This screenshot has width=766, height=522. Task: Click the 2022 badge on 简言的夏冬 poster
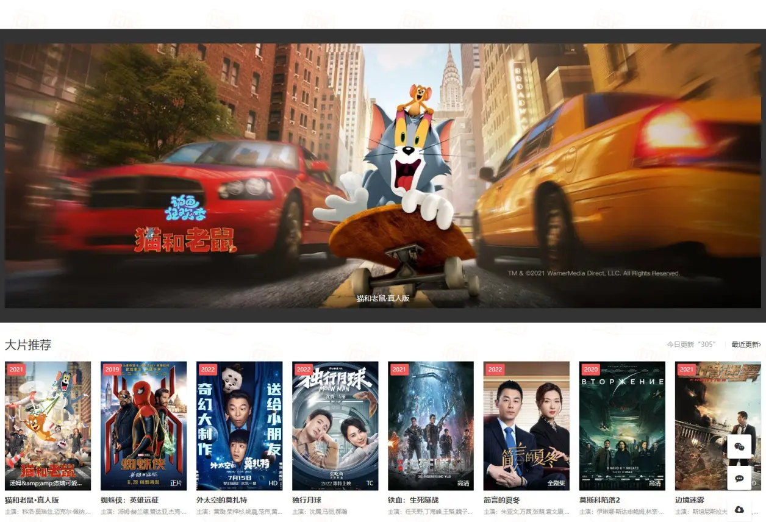point(495,370)
